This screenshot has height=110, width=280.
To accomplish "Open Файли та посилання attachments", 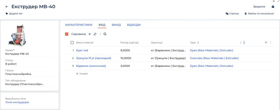I will tap(259, 13).
